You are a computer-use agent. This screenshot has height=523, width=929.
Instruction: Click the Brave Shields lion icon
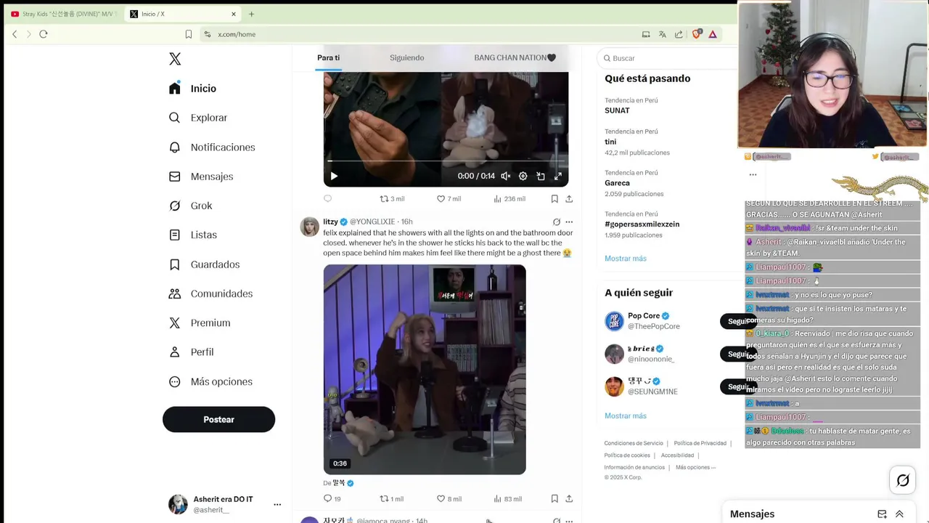click(697, 34)
